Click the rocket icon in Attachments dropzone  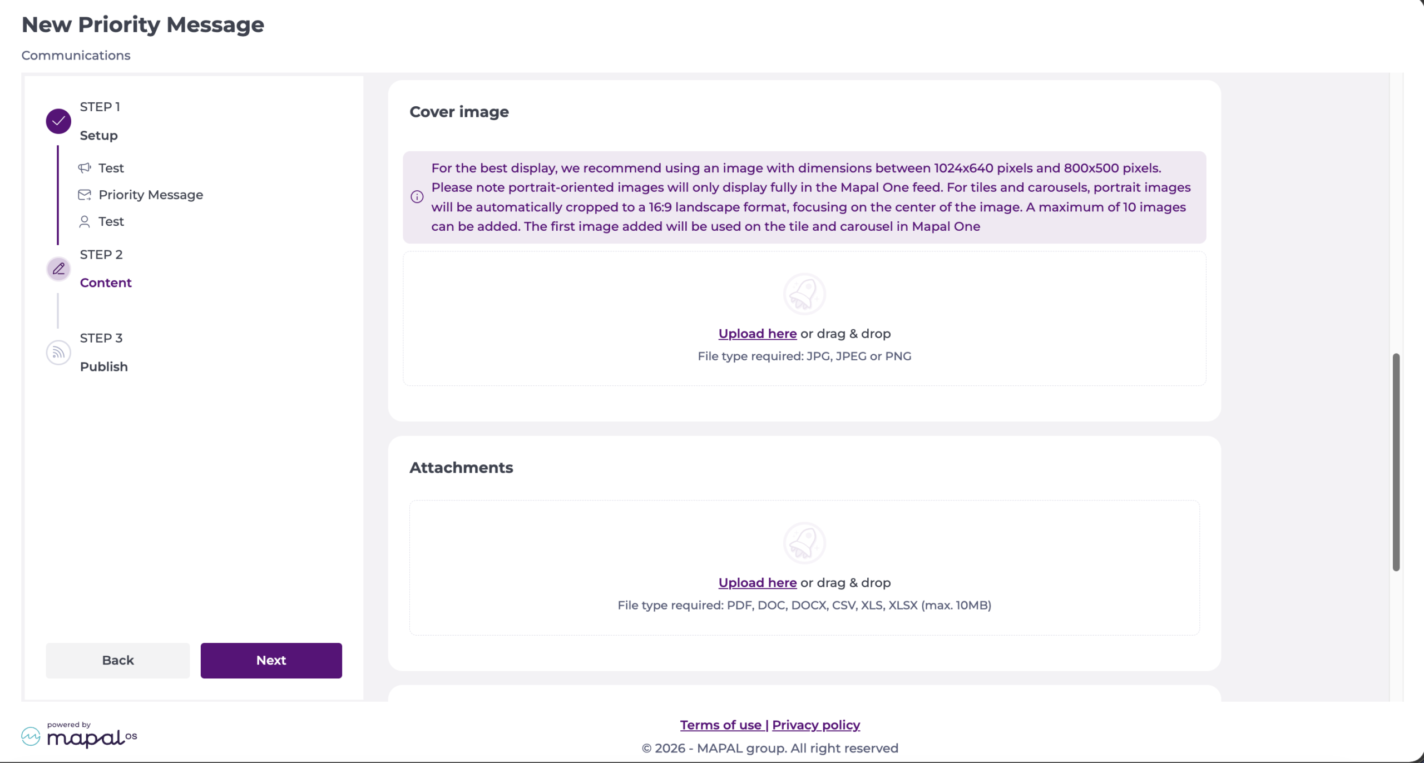(x=804, y=543)
